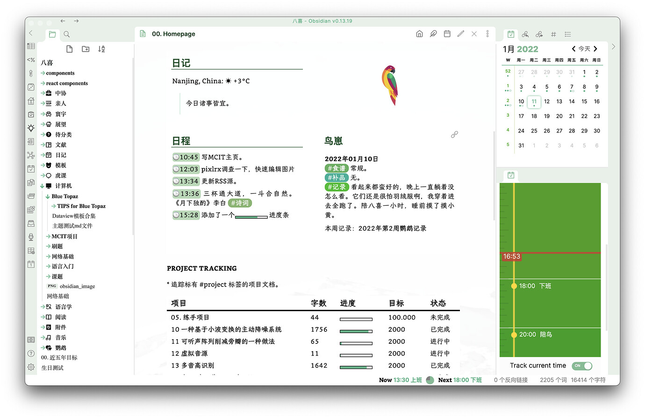Collapse the right sidebar with chevron
The image size is (645, 418).
(613, 47)
